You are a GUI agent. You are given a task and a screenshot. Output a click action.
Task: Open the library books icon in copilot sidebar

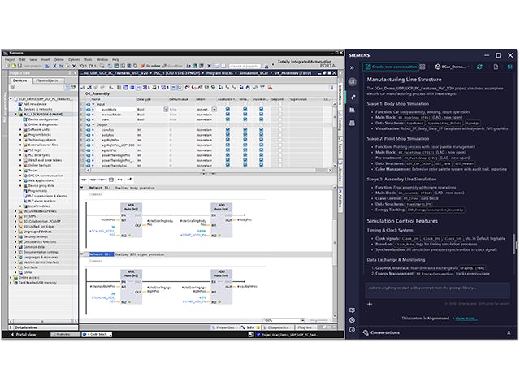click(352, 110)
